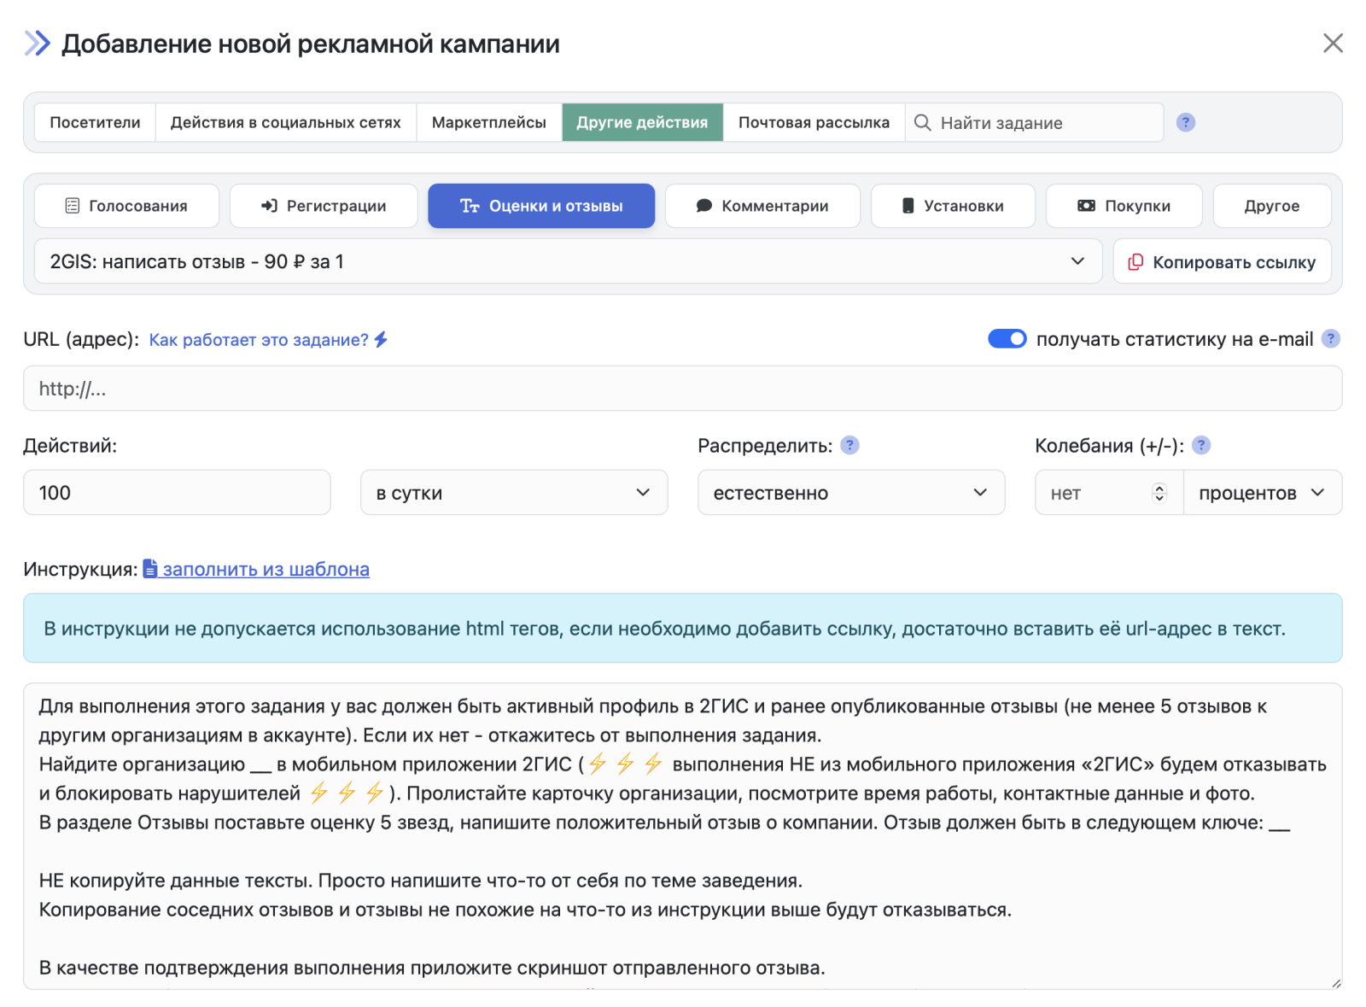The height and width of the screenshot is (1007, 1366).
Task: Click the document icon before заполнить из шаблона
Action: pos(150,569)
